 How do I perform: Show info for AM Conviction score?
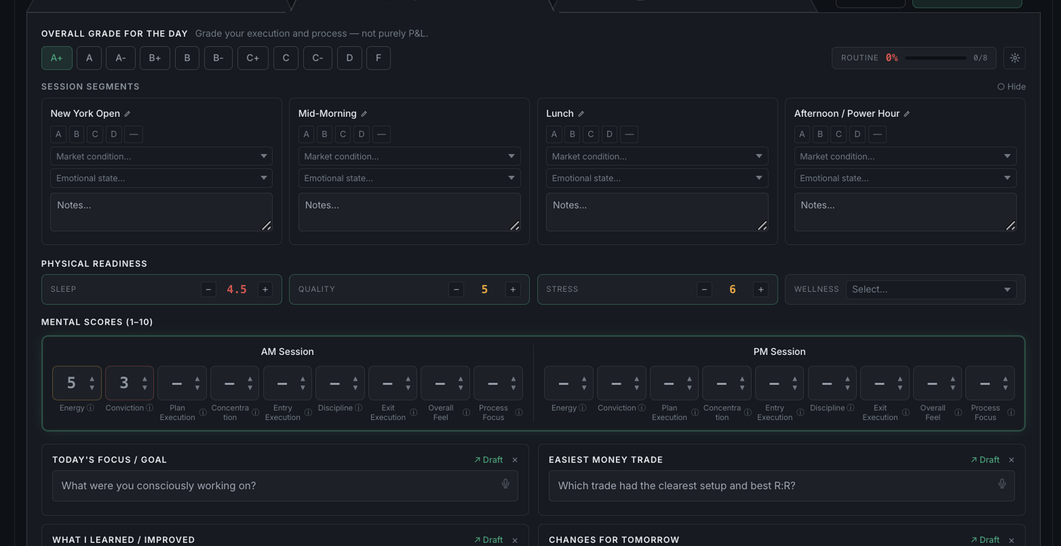coord(150,408)
